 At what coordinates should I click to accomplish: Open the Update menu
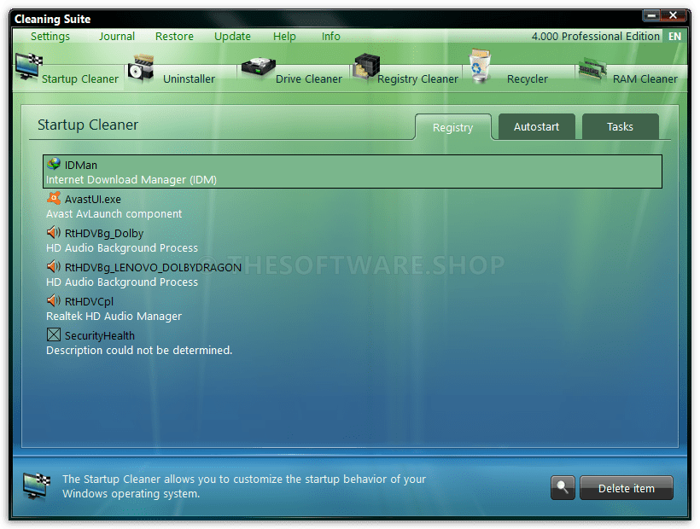coord(232,37)
